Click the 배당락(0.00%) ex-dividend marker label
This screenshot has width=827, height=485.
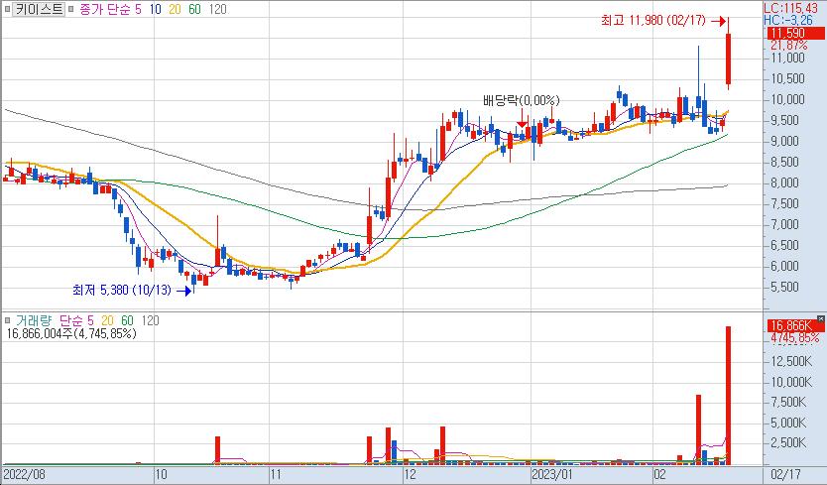(x=522, y=100)
